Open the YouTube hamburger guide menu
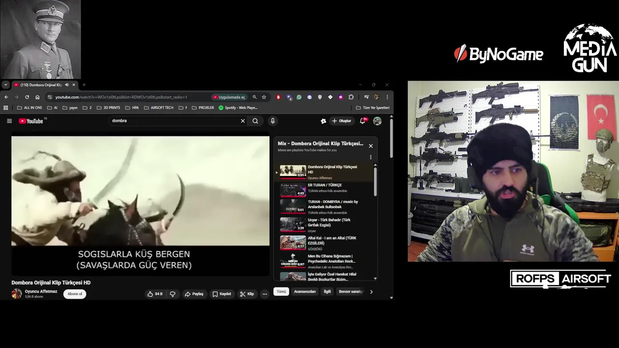Screen dimensions: 619x348 tap(9, 121)
